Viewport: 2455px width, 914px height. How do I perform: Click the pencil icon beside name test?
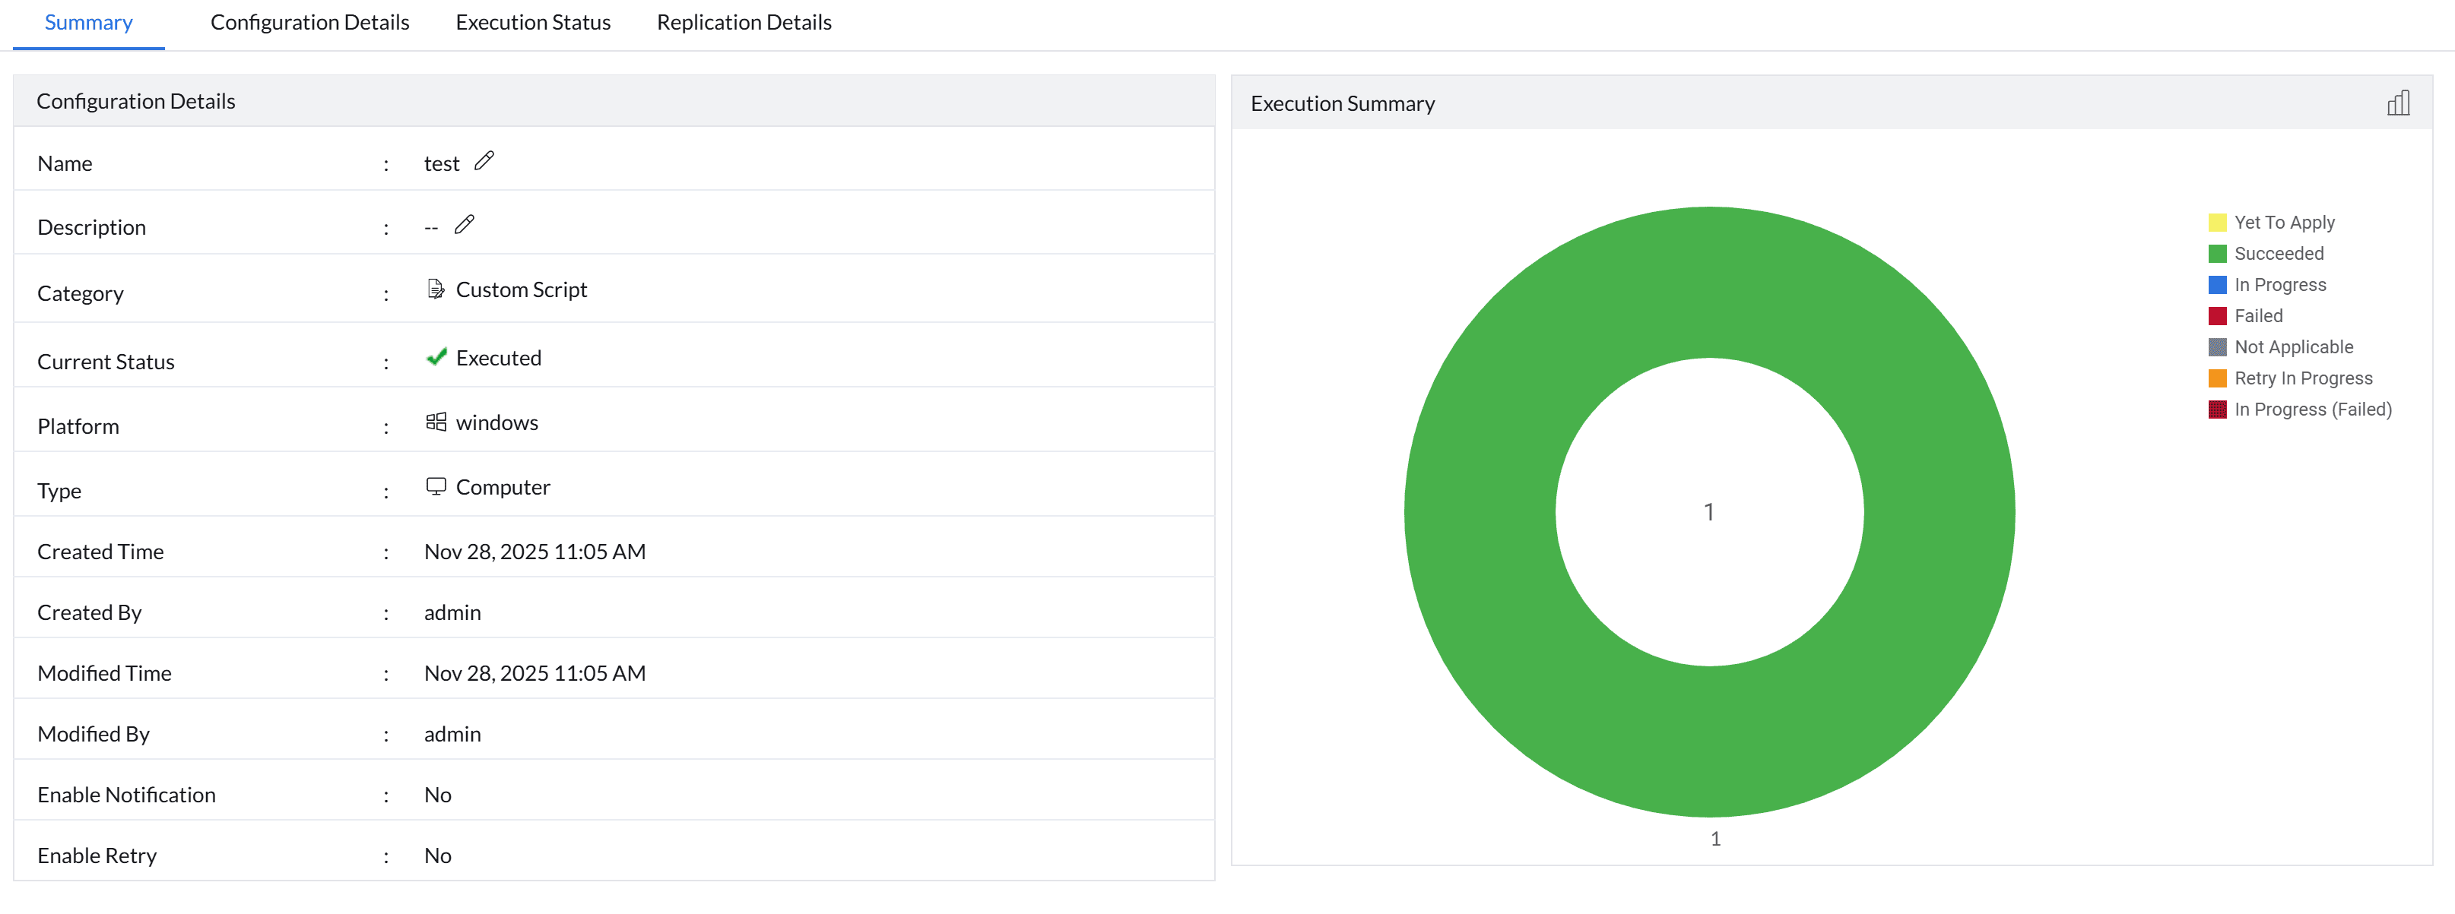click(484, 161)
